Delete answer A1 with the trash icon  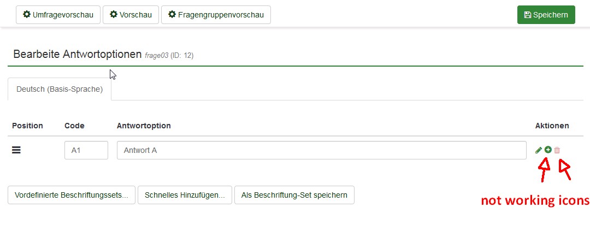point(557,150)
